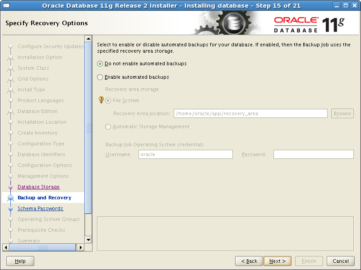
Task: Click the lightbulb hint icon
Action: (101, 99)
